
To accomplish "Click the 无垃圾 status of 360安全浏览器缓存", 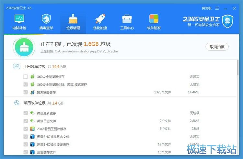I will (x=195, y=76).
